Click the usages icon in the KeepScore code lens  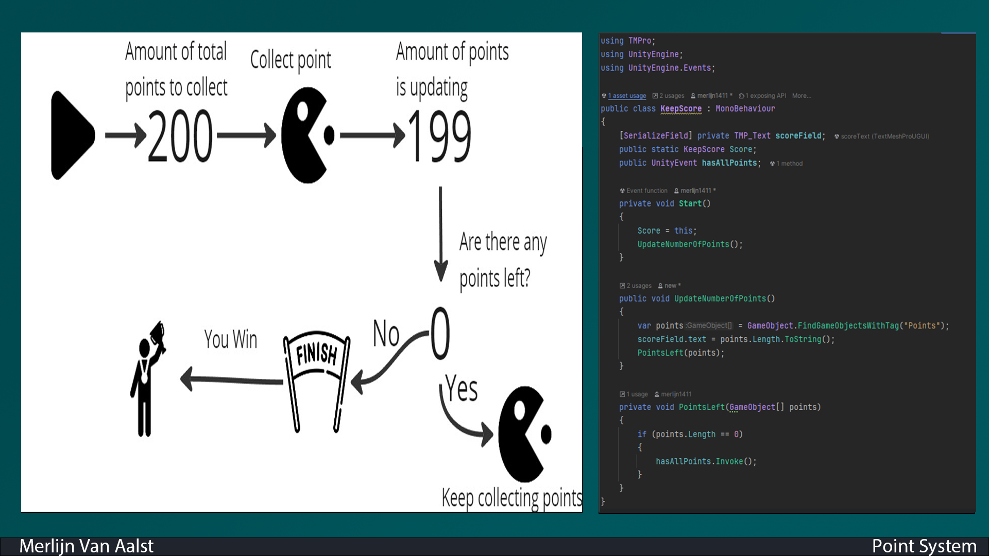(655, 96)
